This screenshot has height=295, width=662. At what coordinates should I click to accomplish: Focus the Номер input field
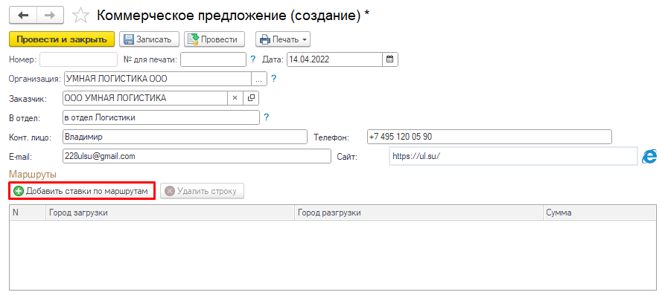78,59
